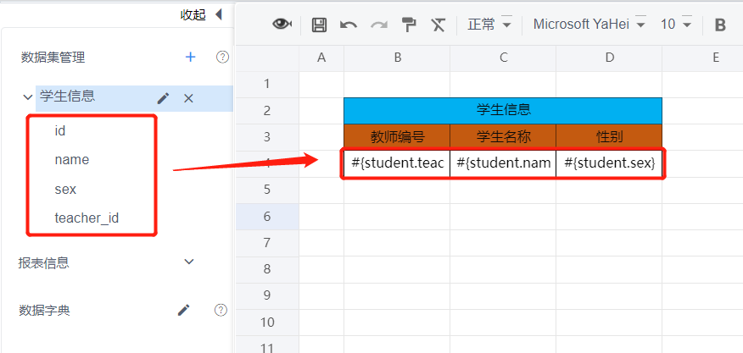Image resolution: width=743 pixels, height=353 pixels.
Task: Expand the 报表信息 section
Action: click(189, 262)
